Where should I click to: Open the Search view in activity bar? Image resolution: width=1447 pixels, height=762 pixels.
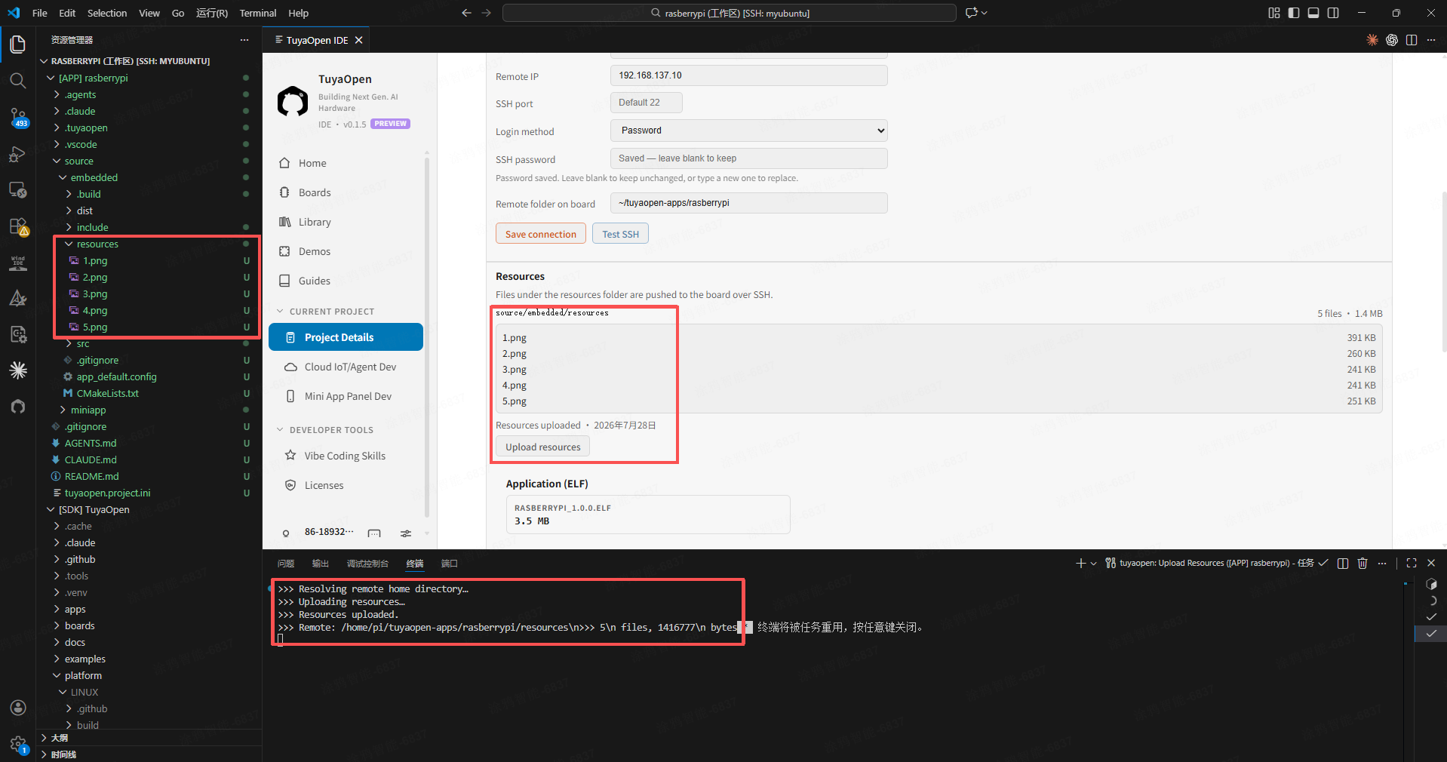(x=18, y=81)
